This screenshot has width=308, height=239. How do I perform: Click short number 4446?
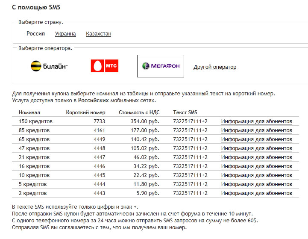click(100, 166)
